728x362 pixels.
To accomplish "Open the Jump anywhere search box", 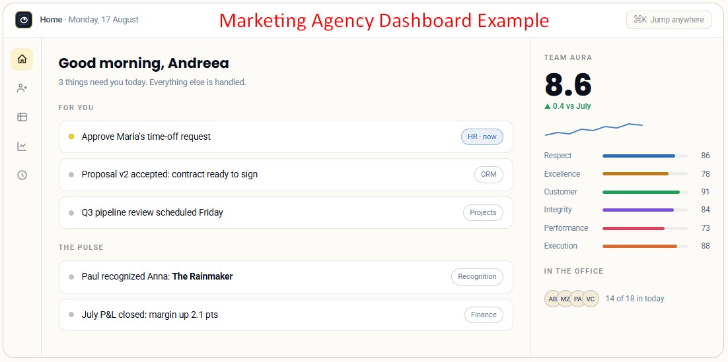I will click(669, 20).
